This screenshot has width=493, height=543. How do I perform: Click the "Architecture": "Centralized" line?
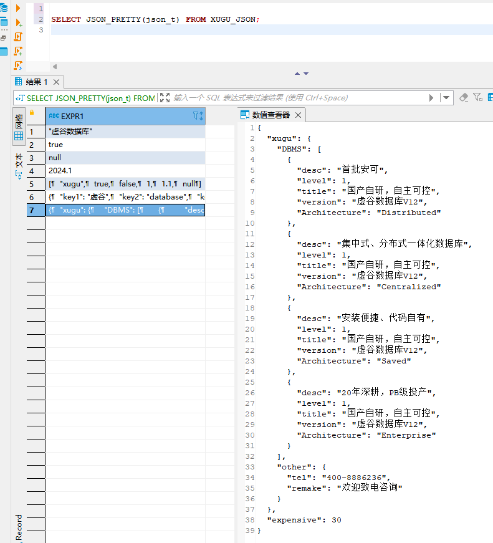[x=369, y=287]
